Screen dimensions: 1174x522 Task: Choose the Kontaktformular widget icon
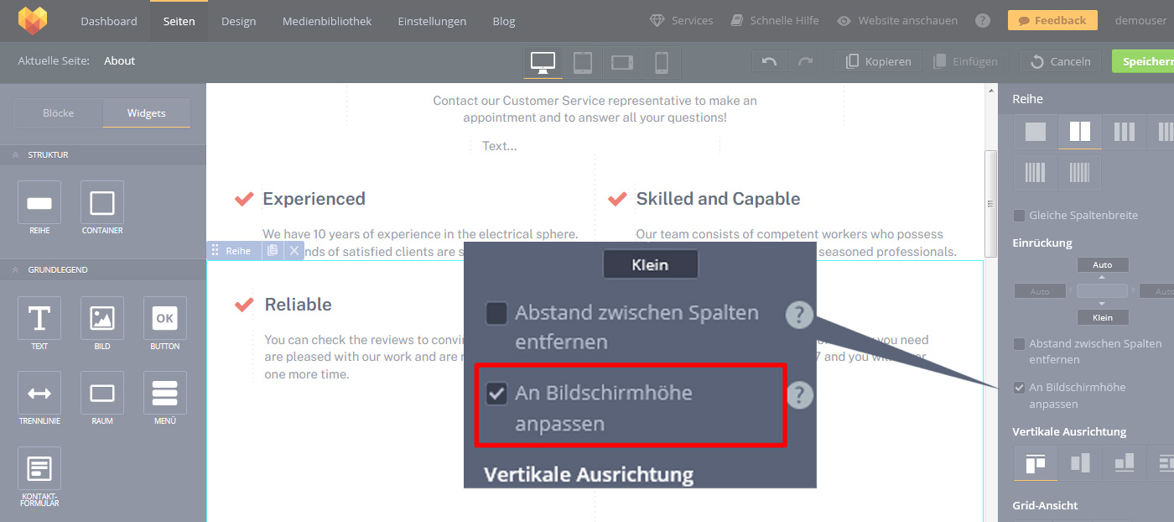point(39,468)
